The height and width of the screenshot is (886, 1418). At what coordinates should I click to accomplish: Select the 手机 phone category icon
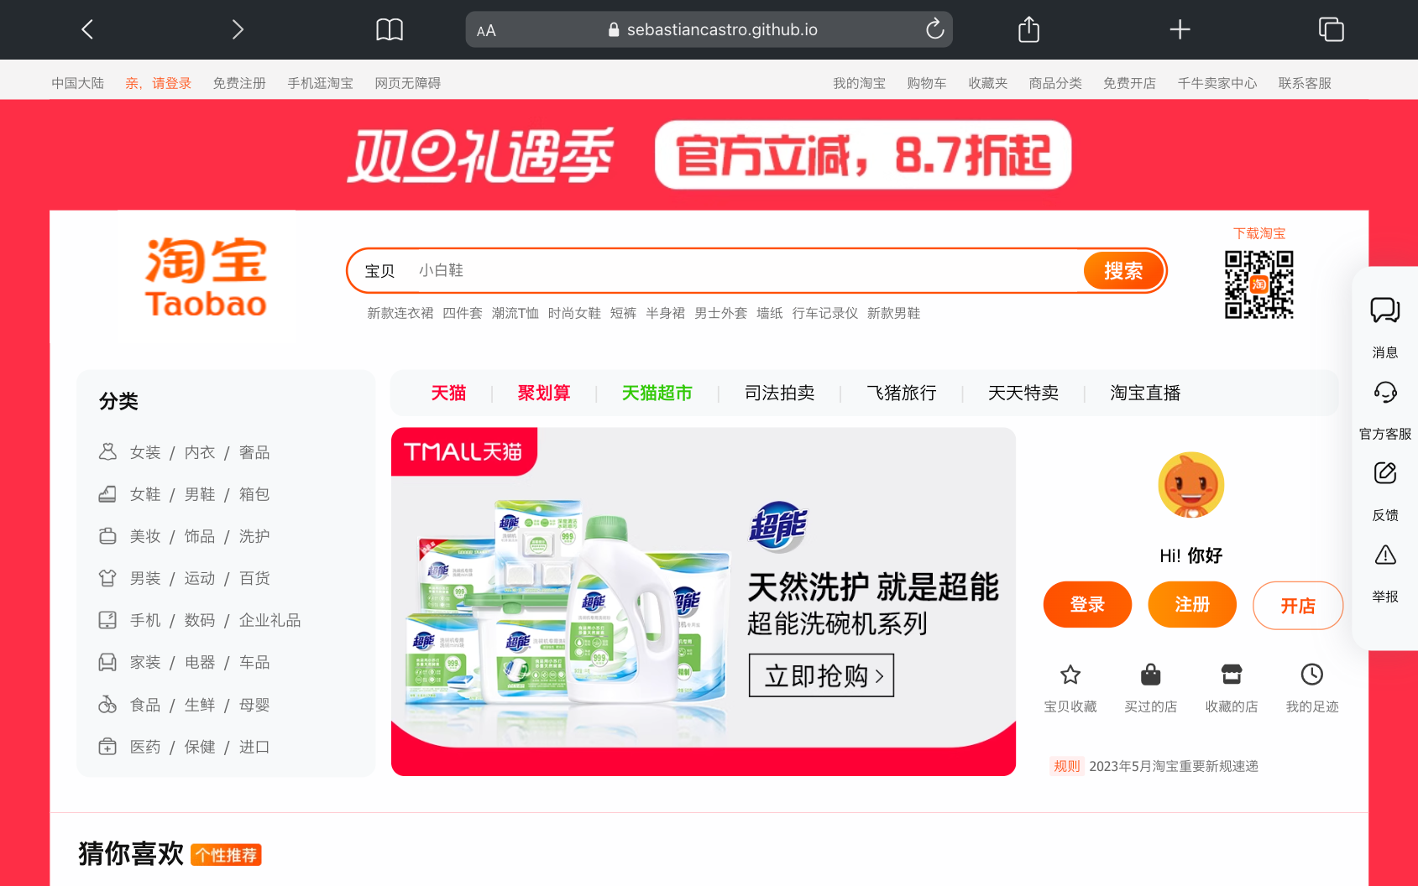[107, 620]
